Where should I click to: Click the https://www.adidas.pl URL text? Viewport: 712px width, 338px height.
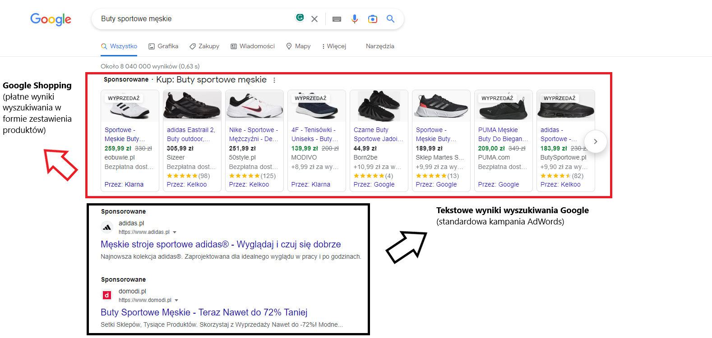tap(144, 233)
